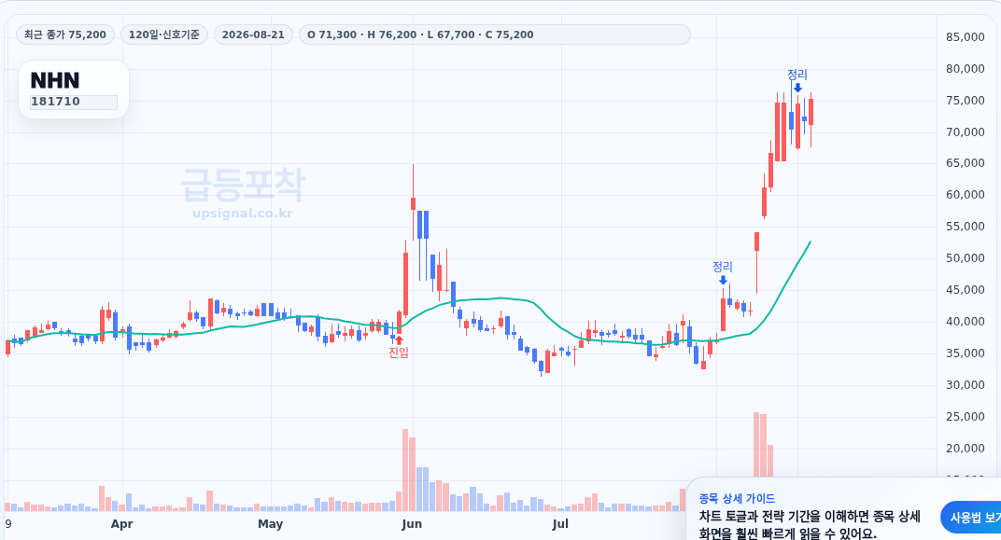Image resolution: width=1001 pixels, height=540 pixels.
Task: Click the OHLC values chip
Action: pyautogui.click(x=494, y=35)
